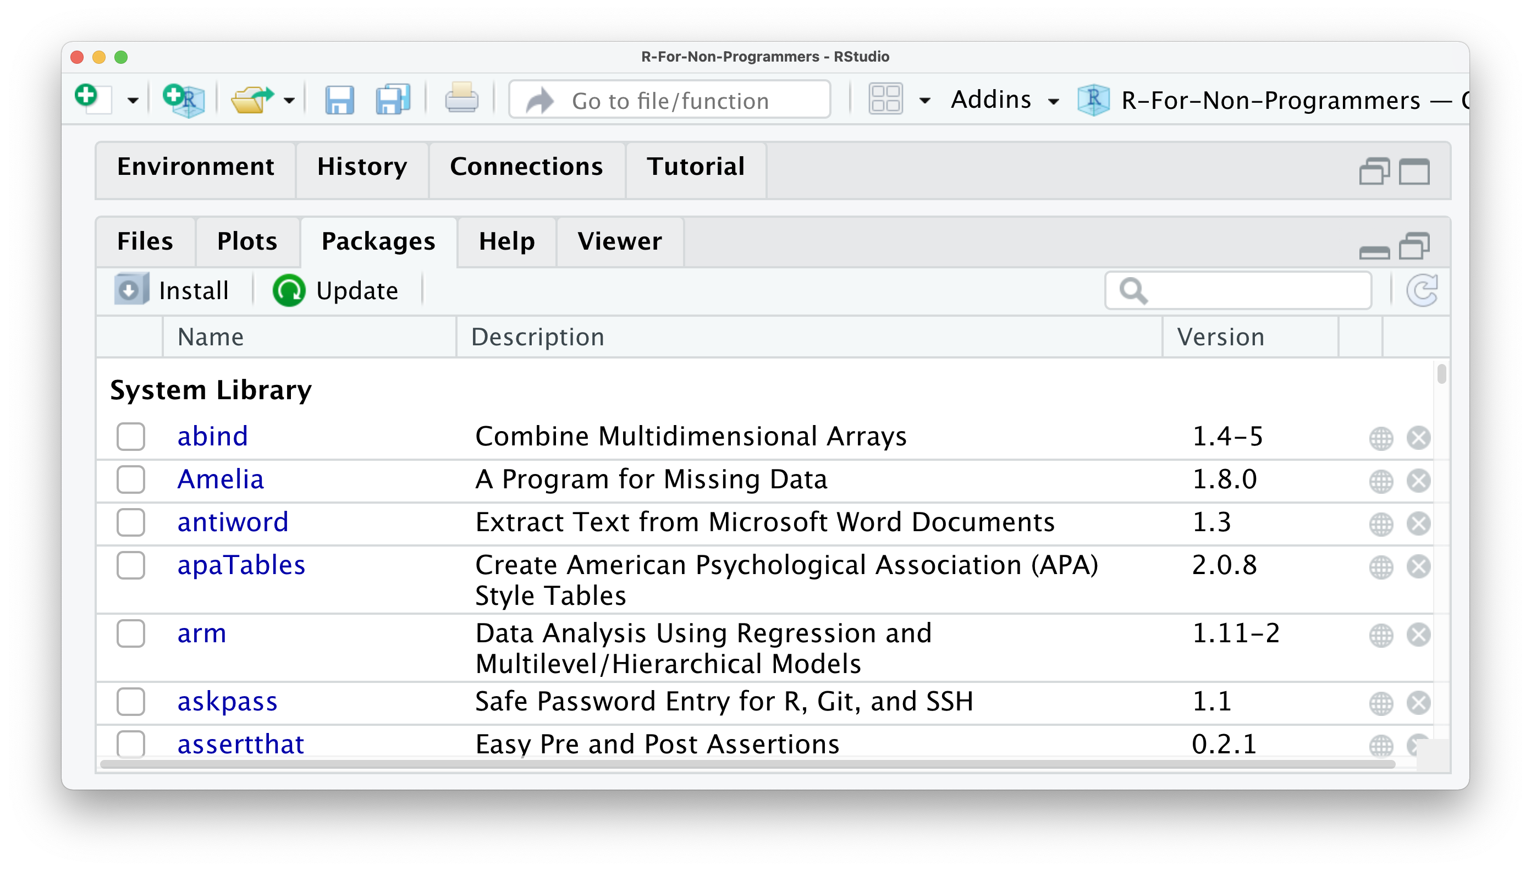
Task: Maximize the Environment pane
Action: 1414,172
